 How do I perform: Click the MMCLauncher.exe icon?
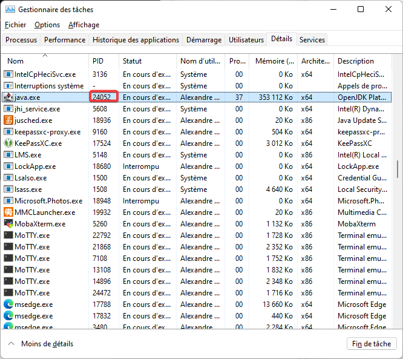[x=8, y=212]
